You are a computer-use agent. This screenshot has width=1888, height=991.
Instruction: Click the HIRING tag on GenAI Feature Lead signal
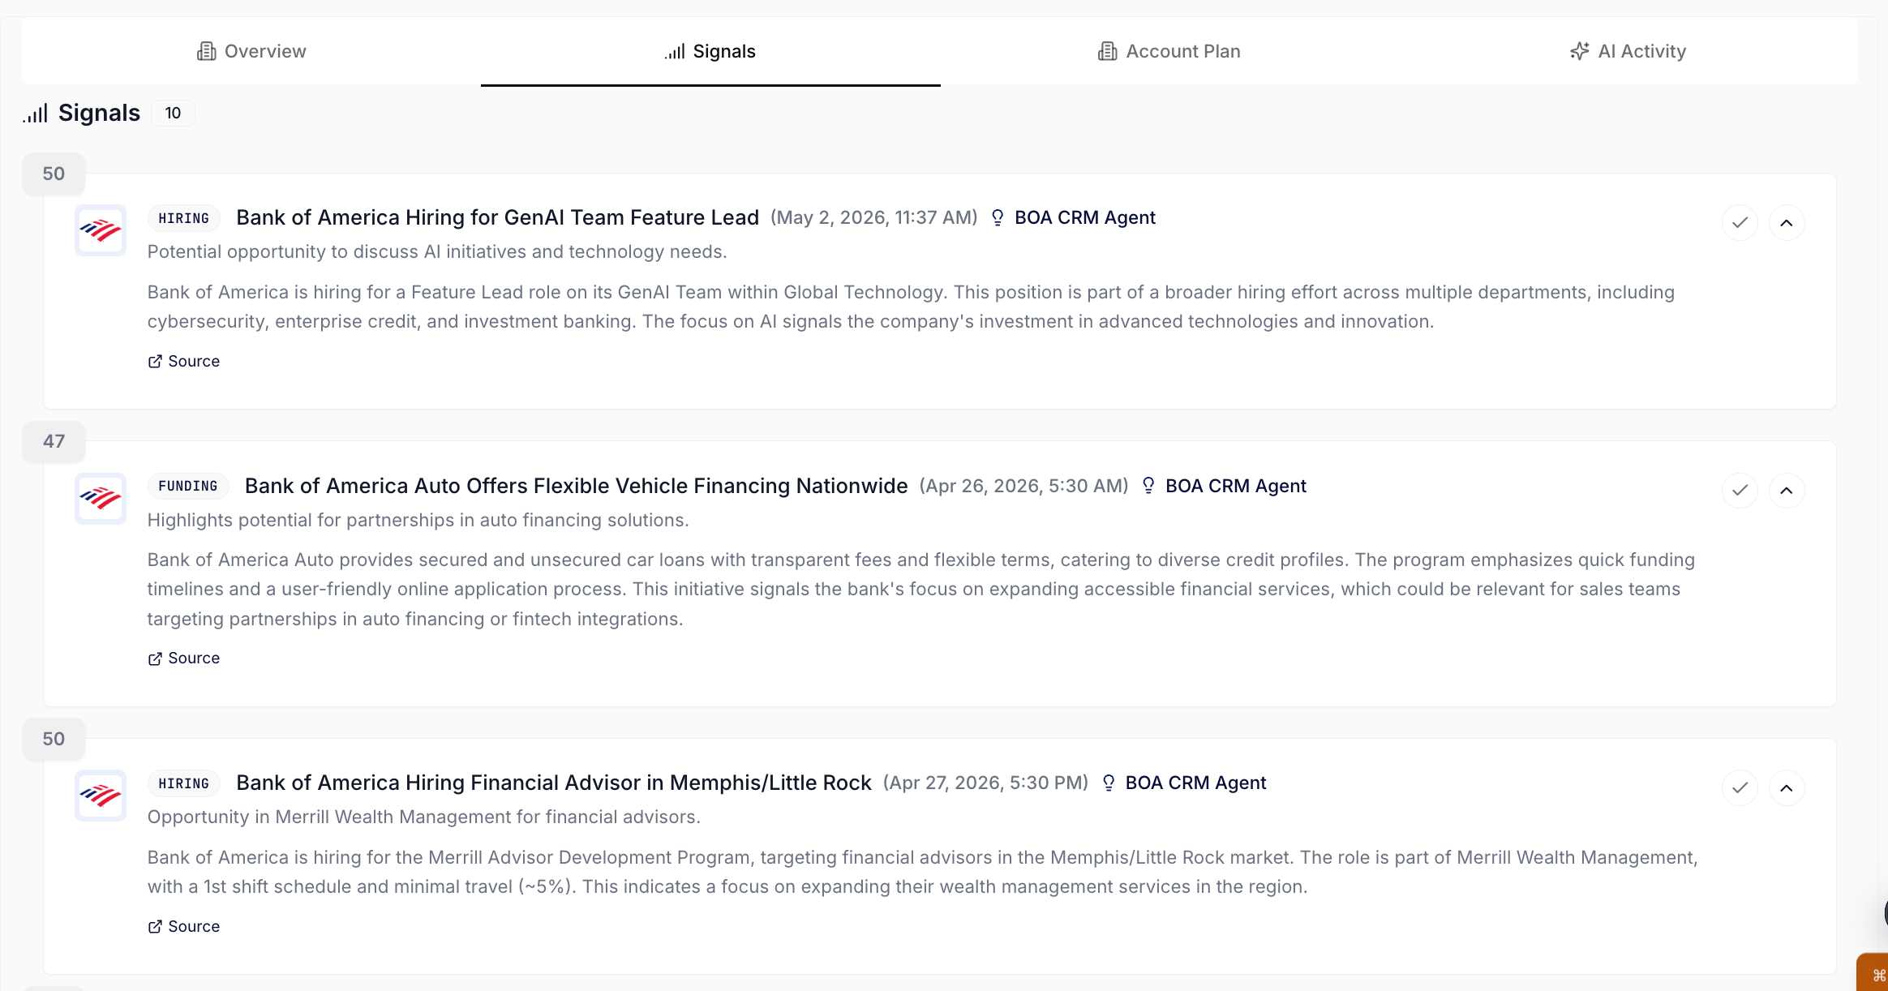coord(184,218)
